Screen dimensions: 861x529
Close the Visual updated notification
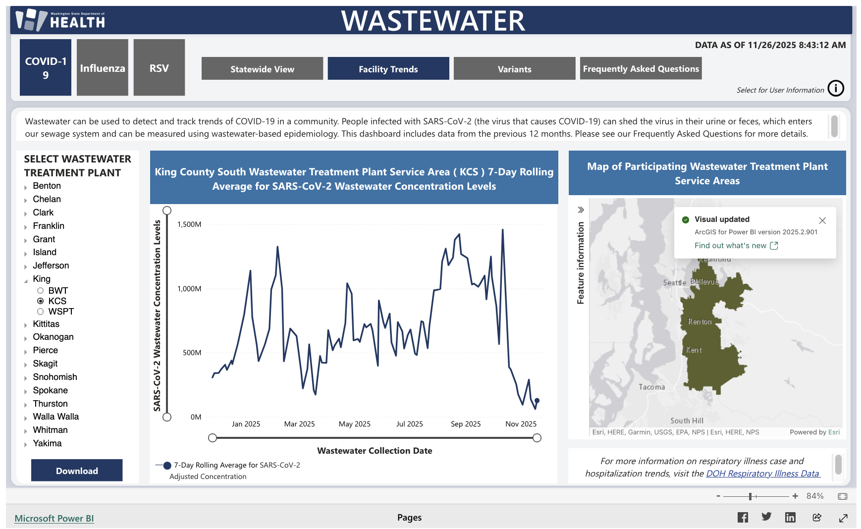(x=822, y=220)
